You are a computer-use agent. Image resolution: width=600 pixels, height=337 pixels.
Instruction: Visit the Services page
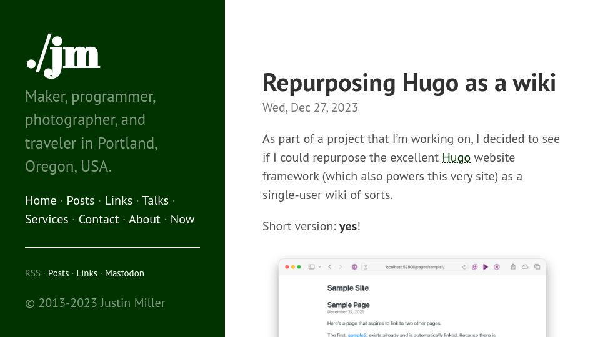47,219
